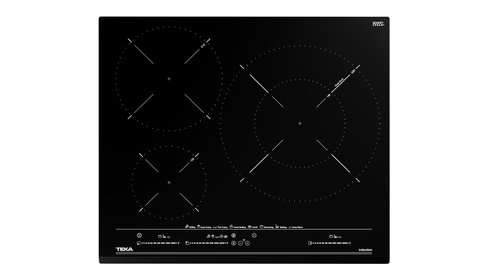This screenshot has width=498, height=280.
Task: Tap quick boiling icon above center slider
Action: pos(221,236)
